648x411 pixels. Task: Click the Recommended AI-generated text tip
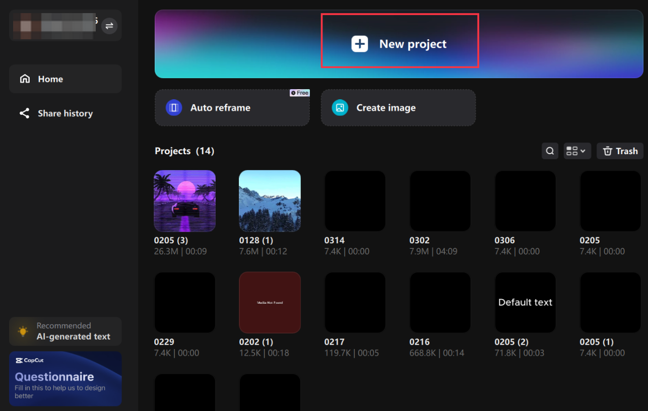click(66, 331)
